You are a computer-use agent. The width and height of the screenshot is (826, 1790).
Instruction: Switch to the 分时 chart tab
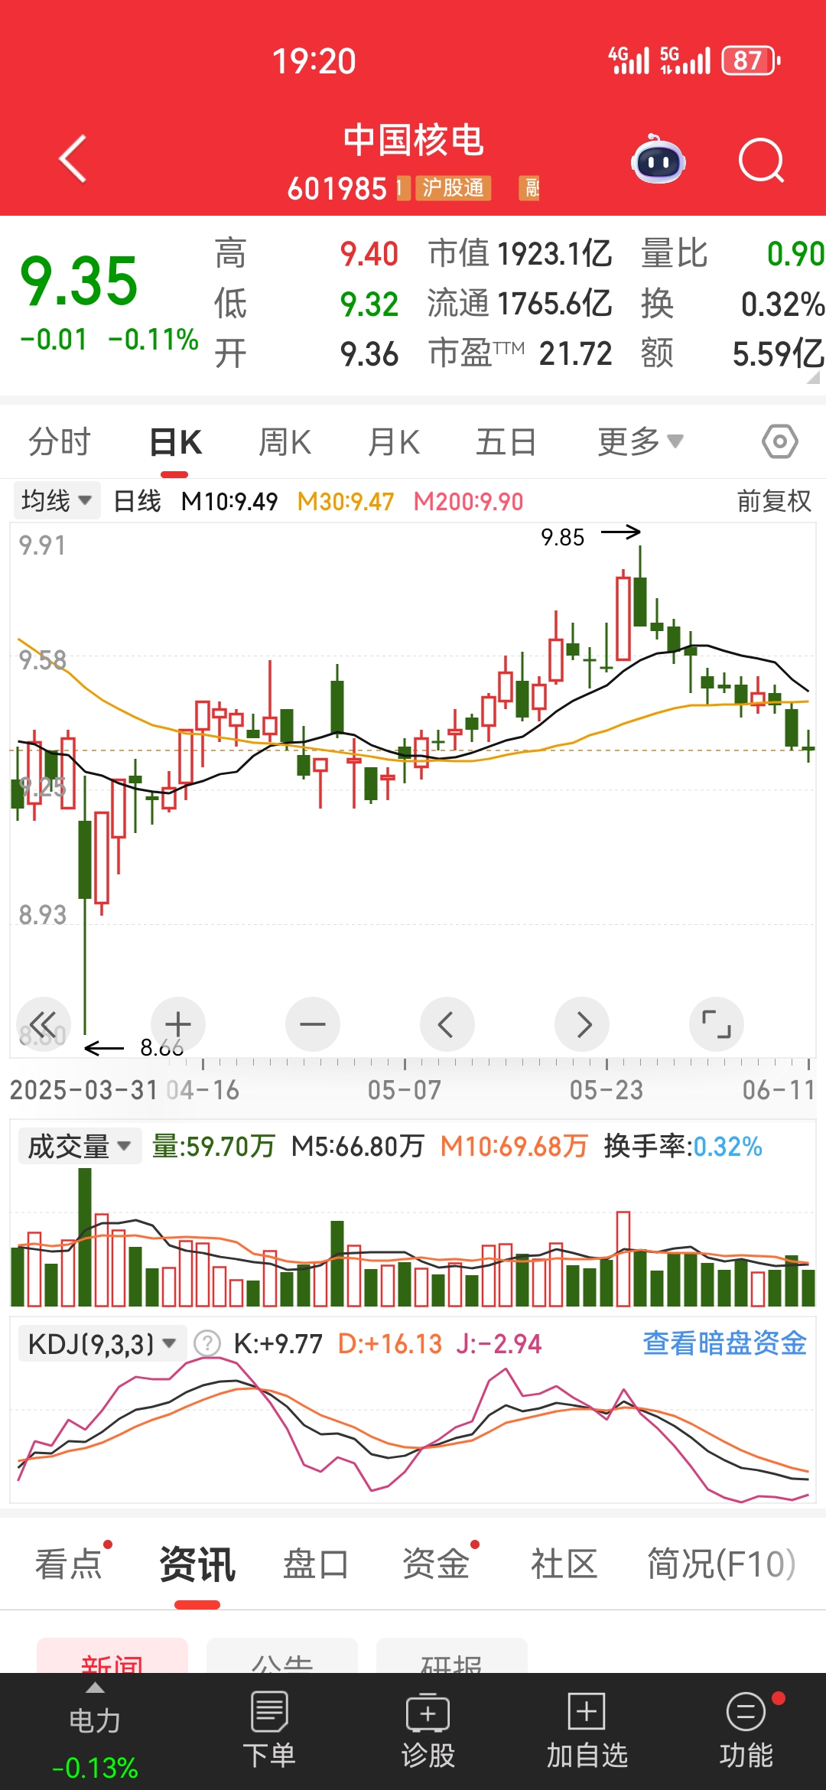[60, 441]
